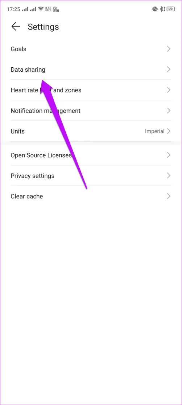
Task: Click the Settings page title
Action: click(43, 27)
